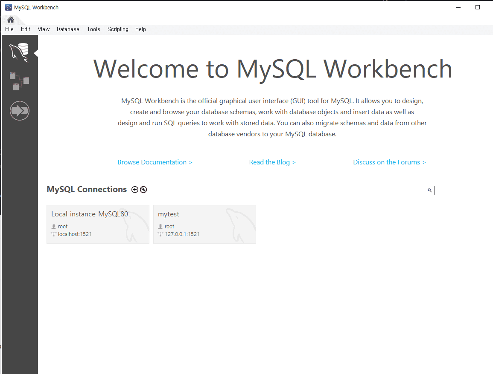The height and width of the screenshot is (374, 493).
Task: Click the connection search magnifier icon
Action: 429,190
